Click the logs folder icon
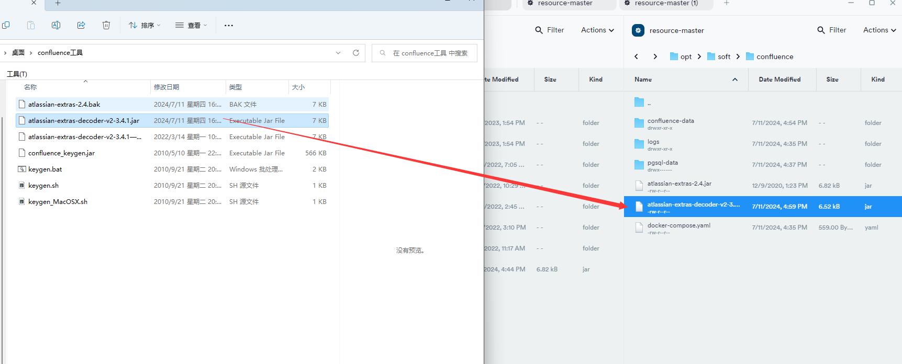The width and height of the screenshot is (902, 364). [639, 143]
